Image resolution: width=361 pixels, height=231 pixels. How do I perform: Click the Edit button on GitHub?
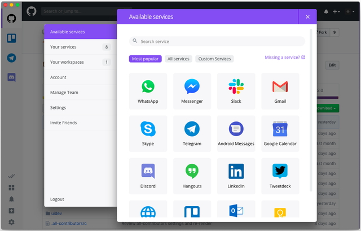(x=332, y=66)
